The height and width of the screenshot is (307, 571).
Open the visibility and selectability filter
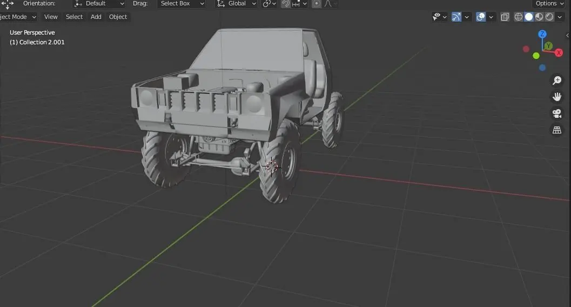click(x=440, y=17)
